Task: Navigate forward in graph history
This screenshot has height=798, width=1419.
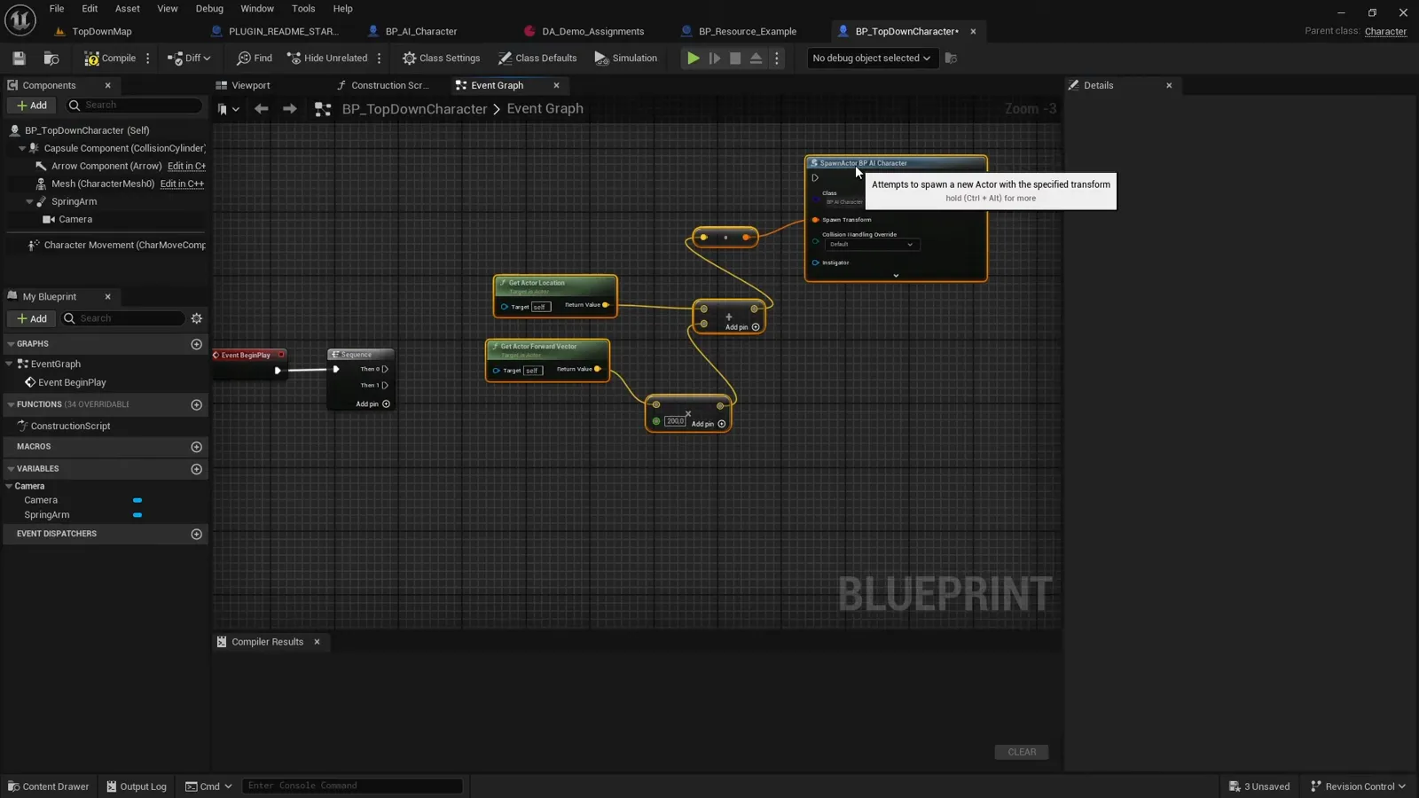Action: tap(289, 109)
